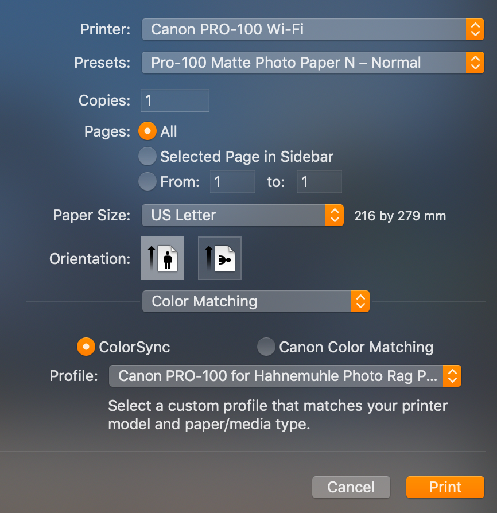Click the Presets dropdown arrow icon

pyautogui.click(x=475, y=63)
